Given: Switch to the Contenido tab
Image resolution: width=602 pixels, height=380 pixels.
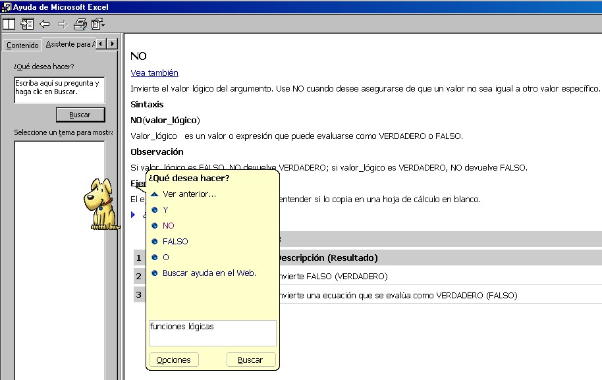Looking at the screenshot, I should pos(22,45).
